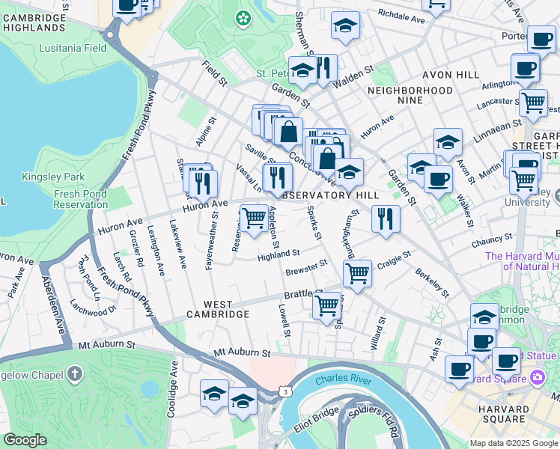This screenshot has width=560, height=449.
Task: Select the school marker at Cambridge Common
Action: pyautogui.click(x=484, y=316)
